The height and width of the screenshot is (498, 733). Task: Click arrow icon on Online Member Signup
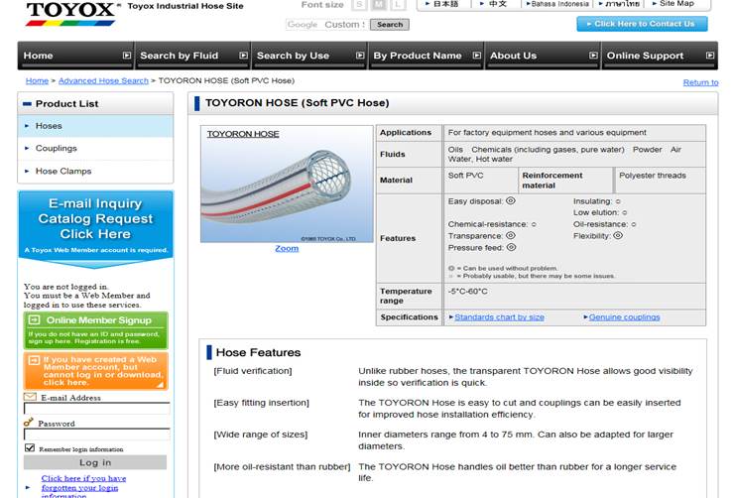point(34,320)
